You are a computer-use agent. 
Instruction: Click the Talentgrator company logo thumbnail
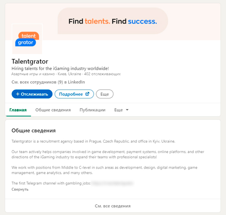pos(27,39)
